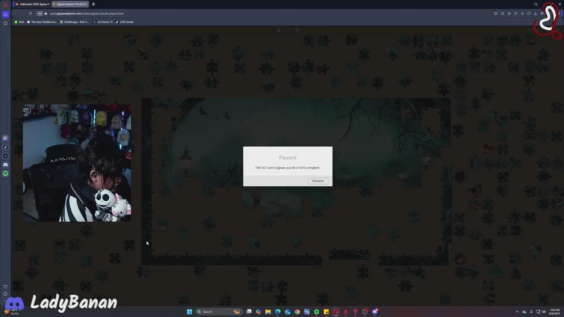
Task: Open sidebar history clock icon
Action: point(5,294)
